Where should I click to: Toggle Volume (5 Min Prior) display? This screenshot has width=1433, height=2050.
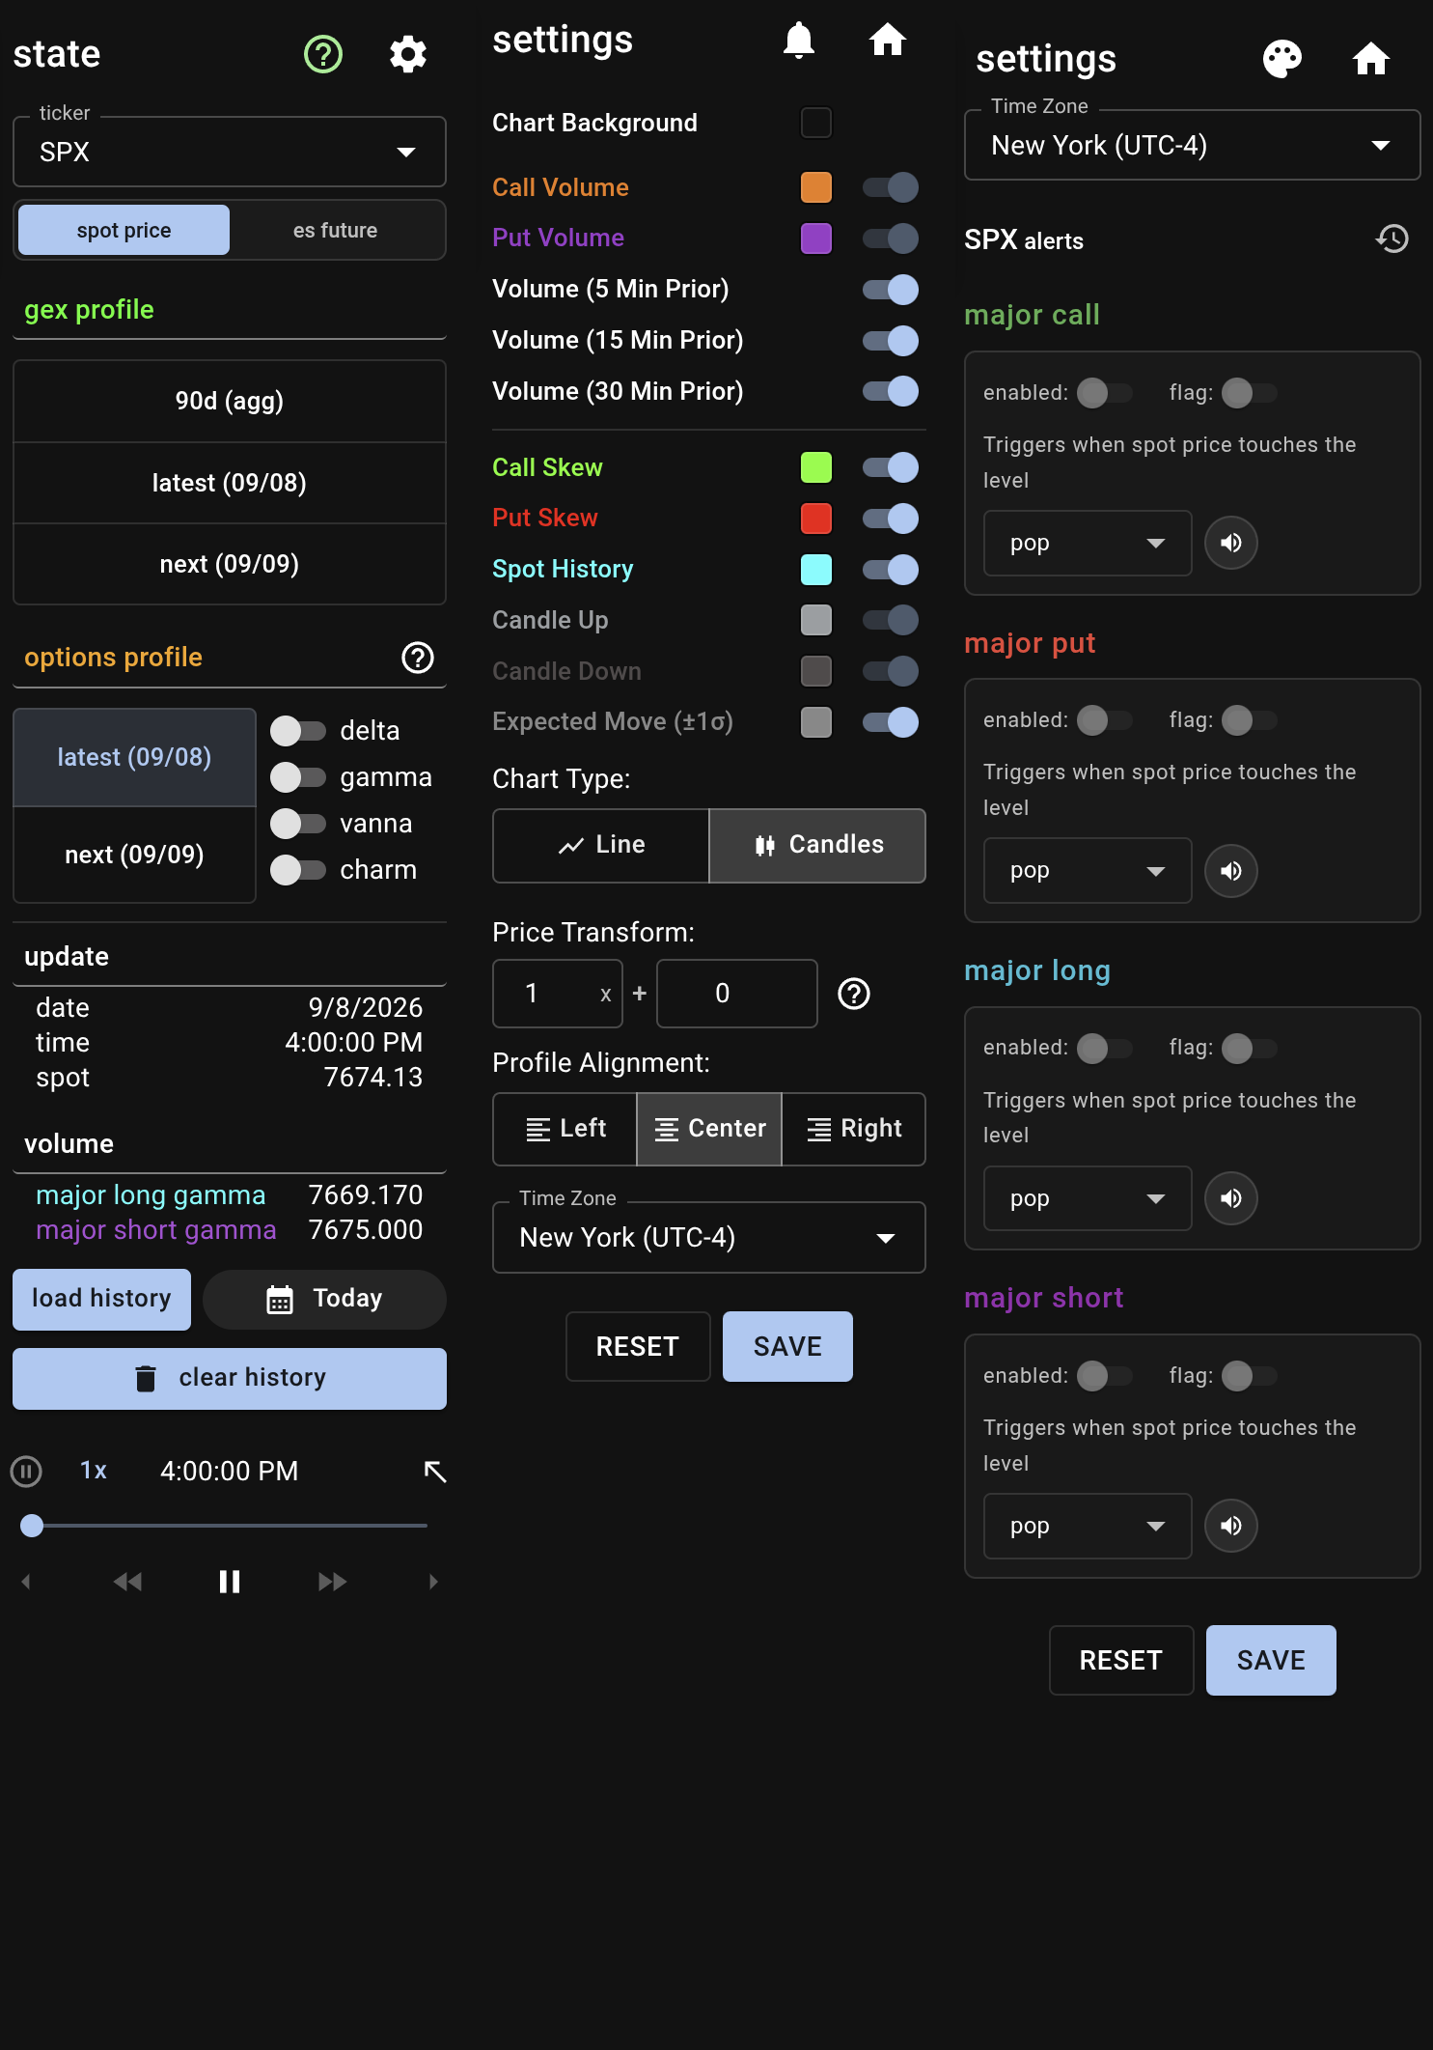[x=891, y=290]
